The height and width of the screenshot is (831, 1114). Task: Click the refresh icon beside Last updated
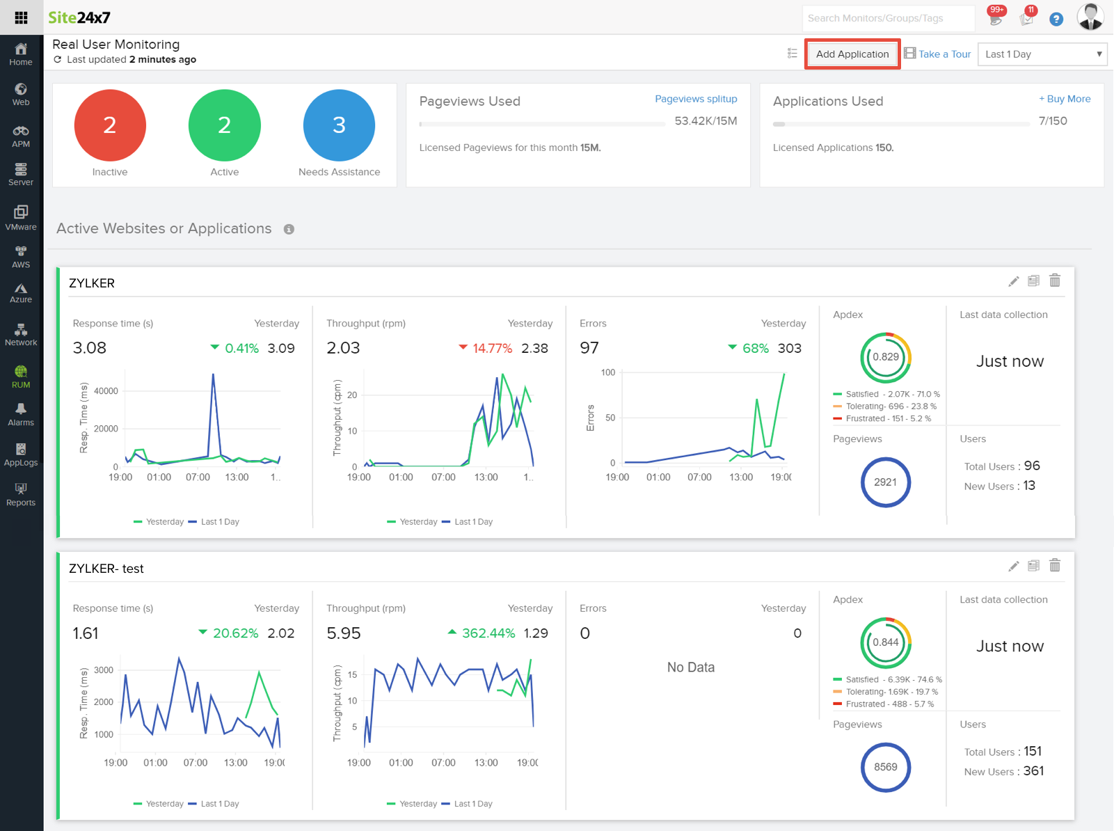[58, 60]
